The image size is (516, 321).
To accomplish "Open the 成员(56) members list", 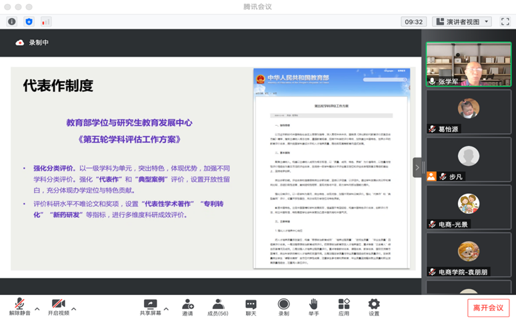I will click(x=218, y=307).
